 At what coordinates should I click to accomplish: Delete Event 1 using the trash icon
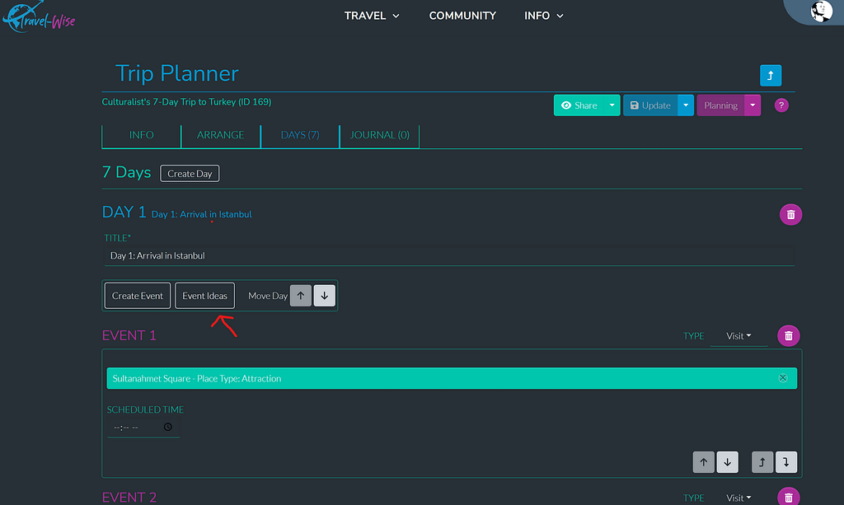pos(789,336)
